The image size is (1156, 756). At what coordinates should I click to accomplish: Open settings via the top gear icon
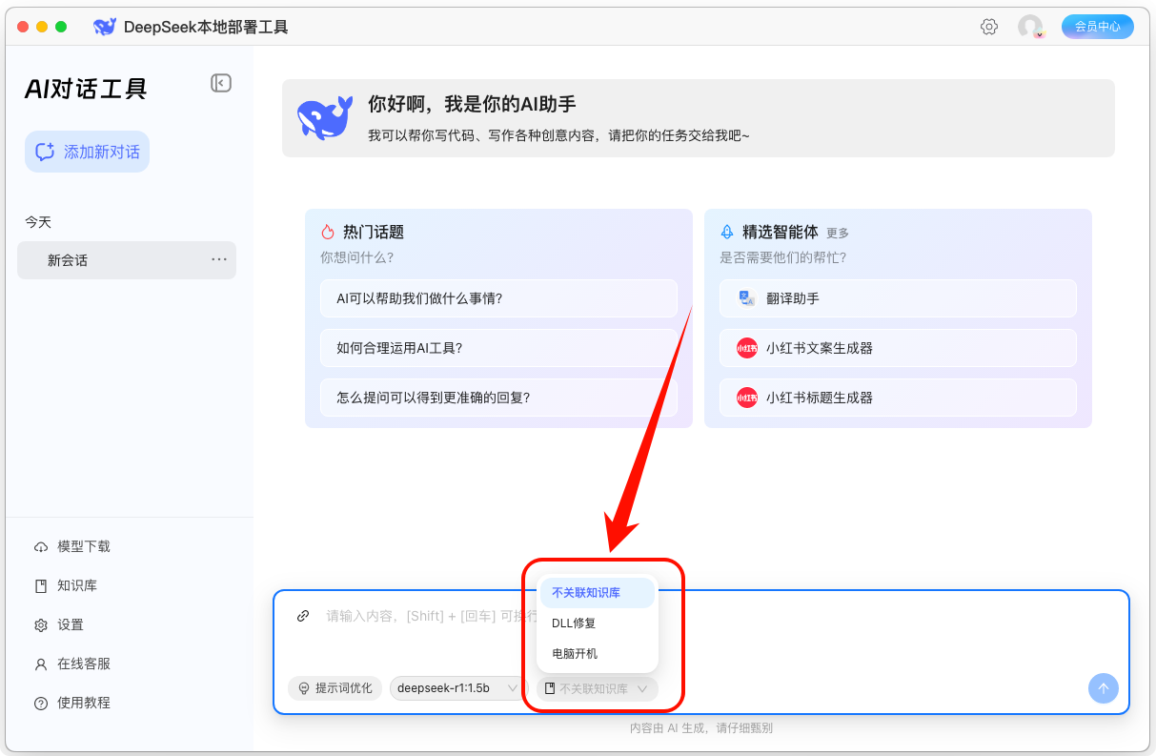[989, 27]
